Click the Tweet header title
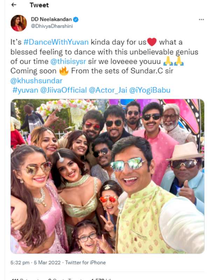Image resolution: width=210 pixels, height=280 pixels. click(39, 5)
